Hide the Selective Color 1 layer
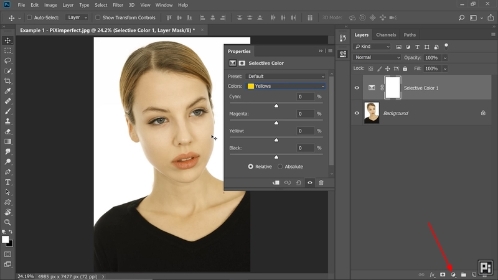The height and width of the screenshot is (280, 498). tap(357, 88)
